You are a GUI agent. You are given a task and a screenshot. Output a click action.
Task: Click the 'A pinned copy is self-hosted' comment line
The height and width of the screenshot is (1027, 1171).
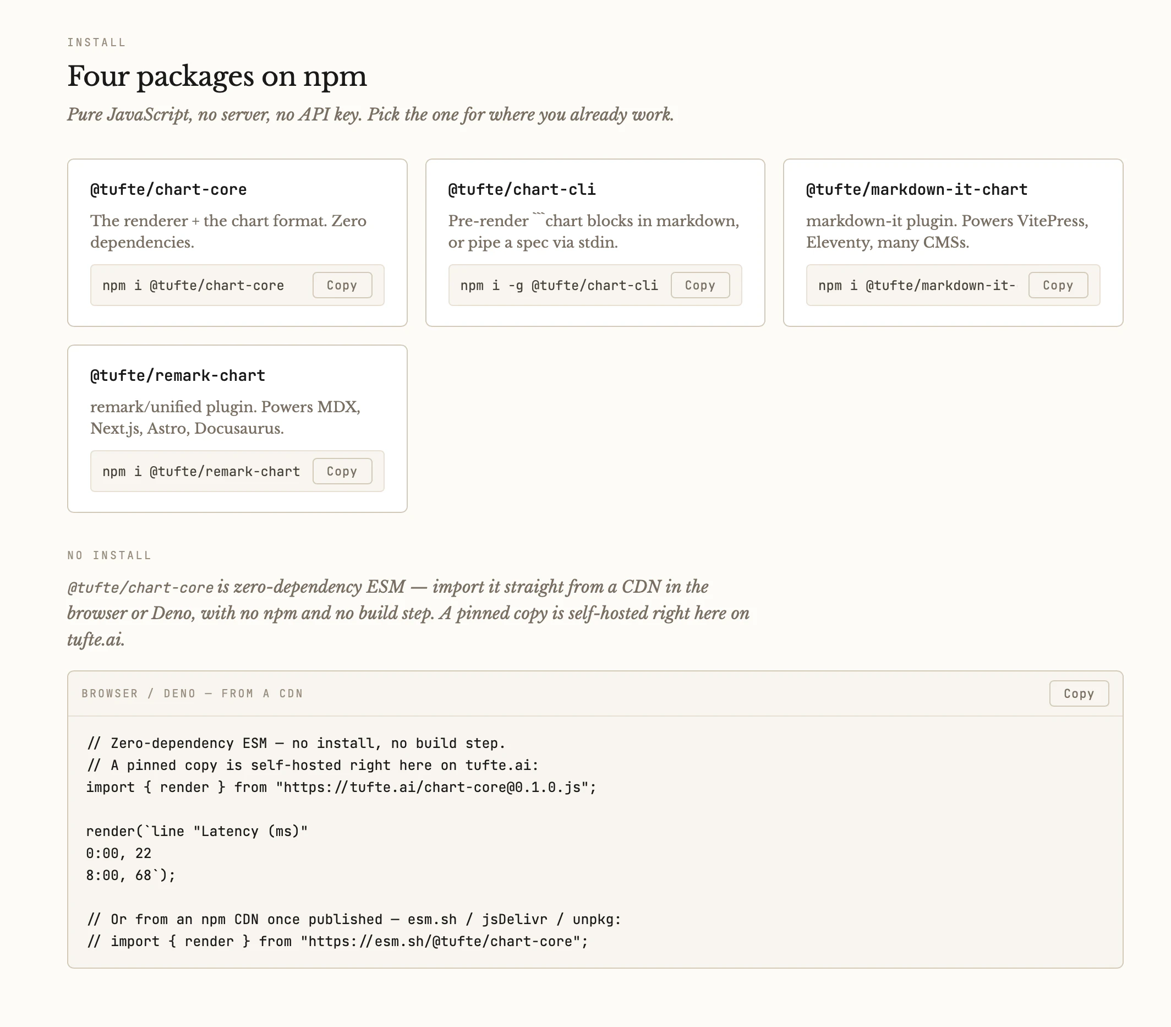pyautogui.click(x=312, y=765)
